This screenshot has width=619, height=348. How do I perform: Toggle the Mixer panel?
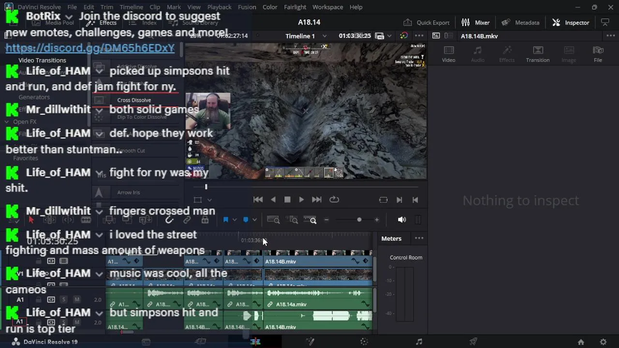[x=476, y=22]
